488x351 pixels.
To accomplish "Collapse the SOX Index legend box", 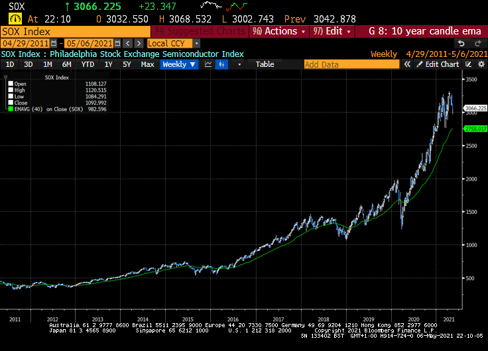I will click(x=5, y=77).
